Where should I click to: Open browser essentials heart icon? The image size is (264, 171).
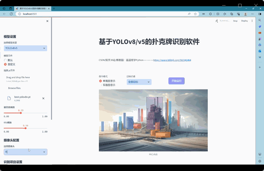238,14
